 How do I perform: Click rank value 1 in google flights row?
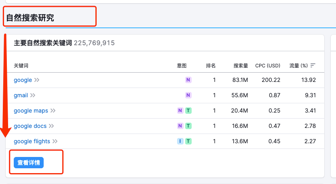point(214,141)
